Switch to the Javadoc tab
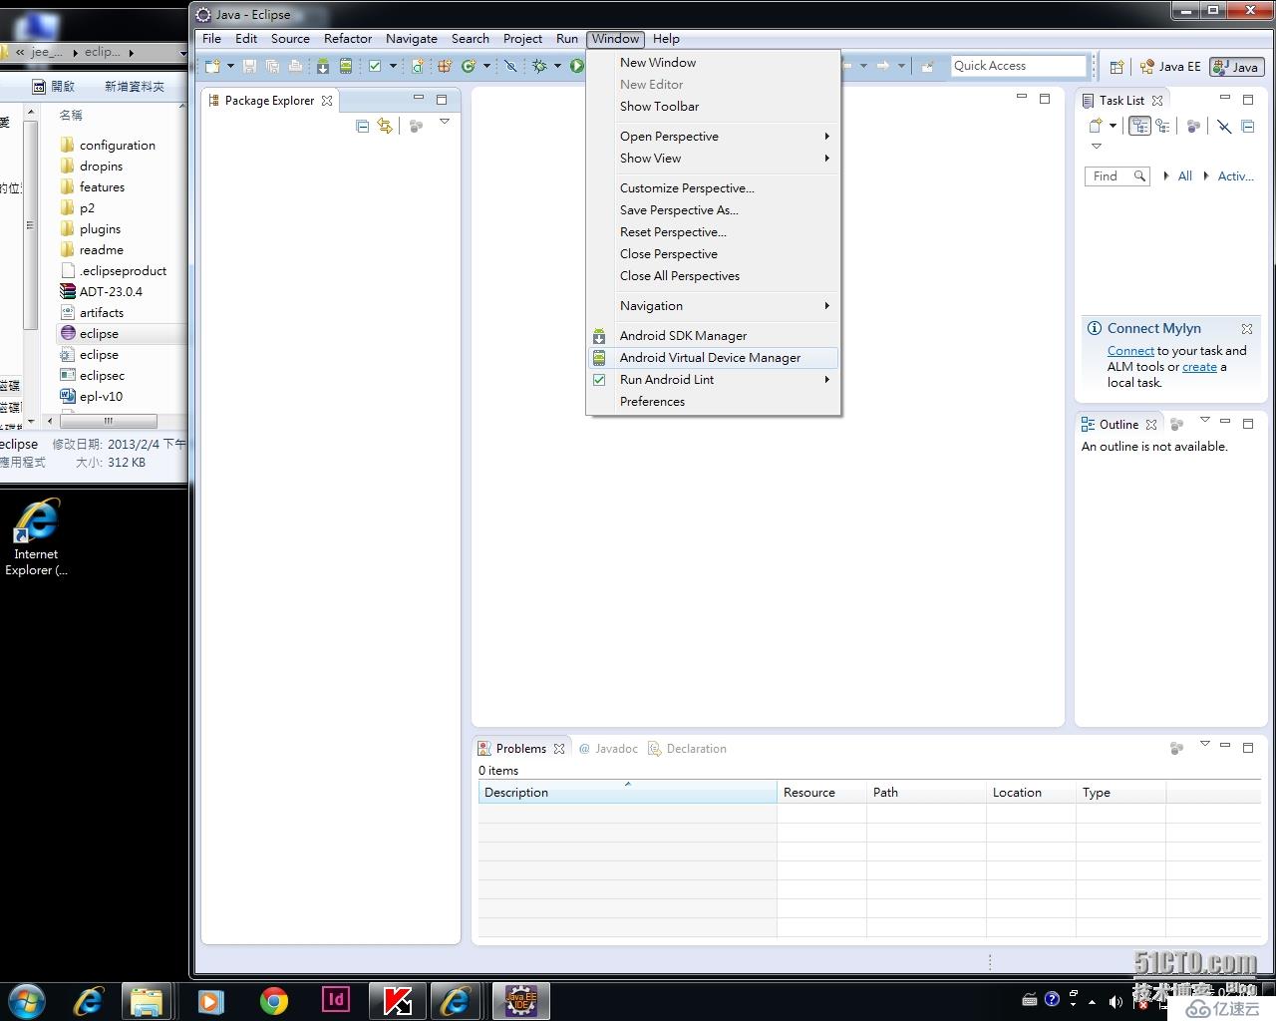This screenshot has width=1276, height=1021. 608,749
